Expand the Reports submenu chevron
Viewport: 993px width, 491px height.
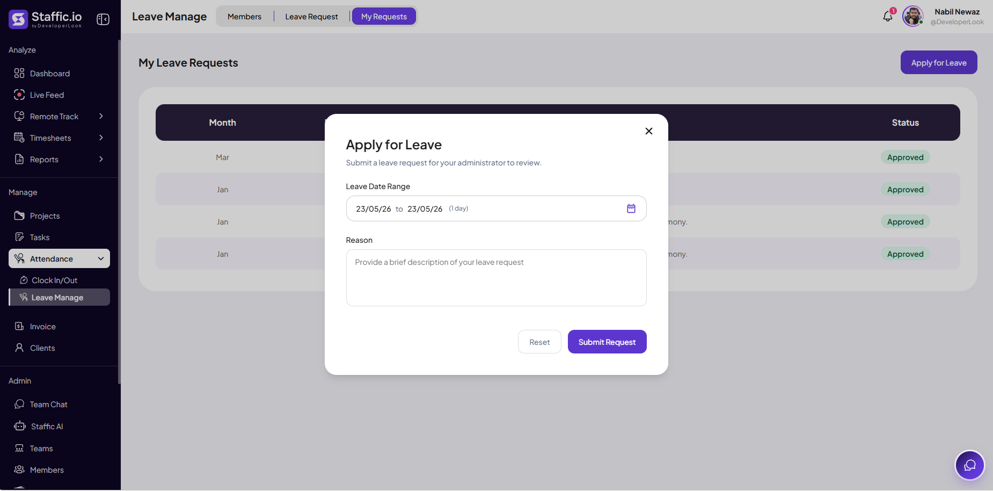pyautogui.click(x=101, y=159)
